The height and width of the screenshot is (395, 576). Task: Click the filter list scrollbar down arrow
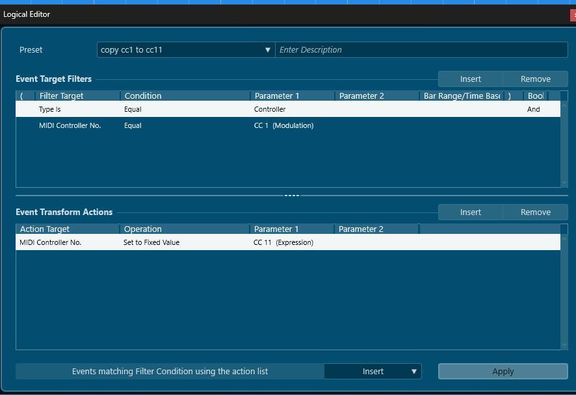point(564,183)
